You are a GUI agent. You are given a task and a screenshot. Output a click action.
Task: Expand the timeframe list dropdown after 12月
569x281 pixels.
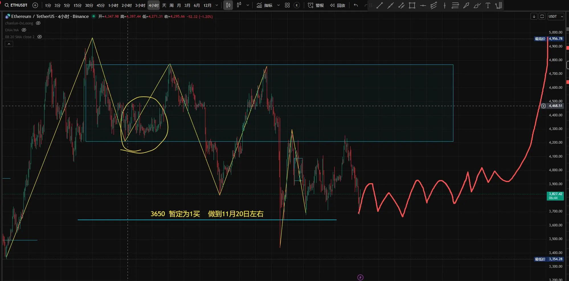217,5
